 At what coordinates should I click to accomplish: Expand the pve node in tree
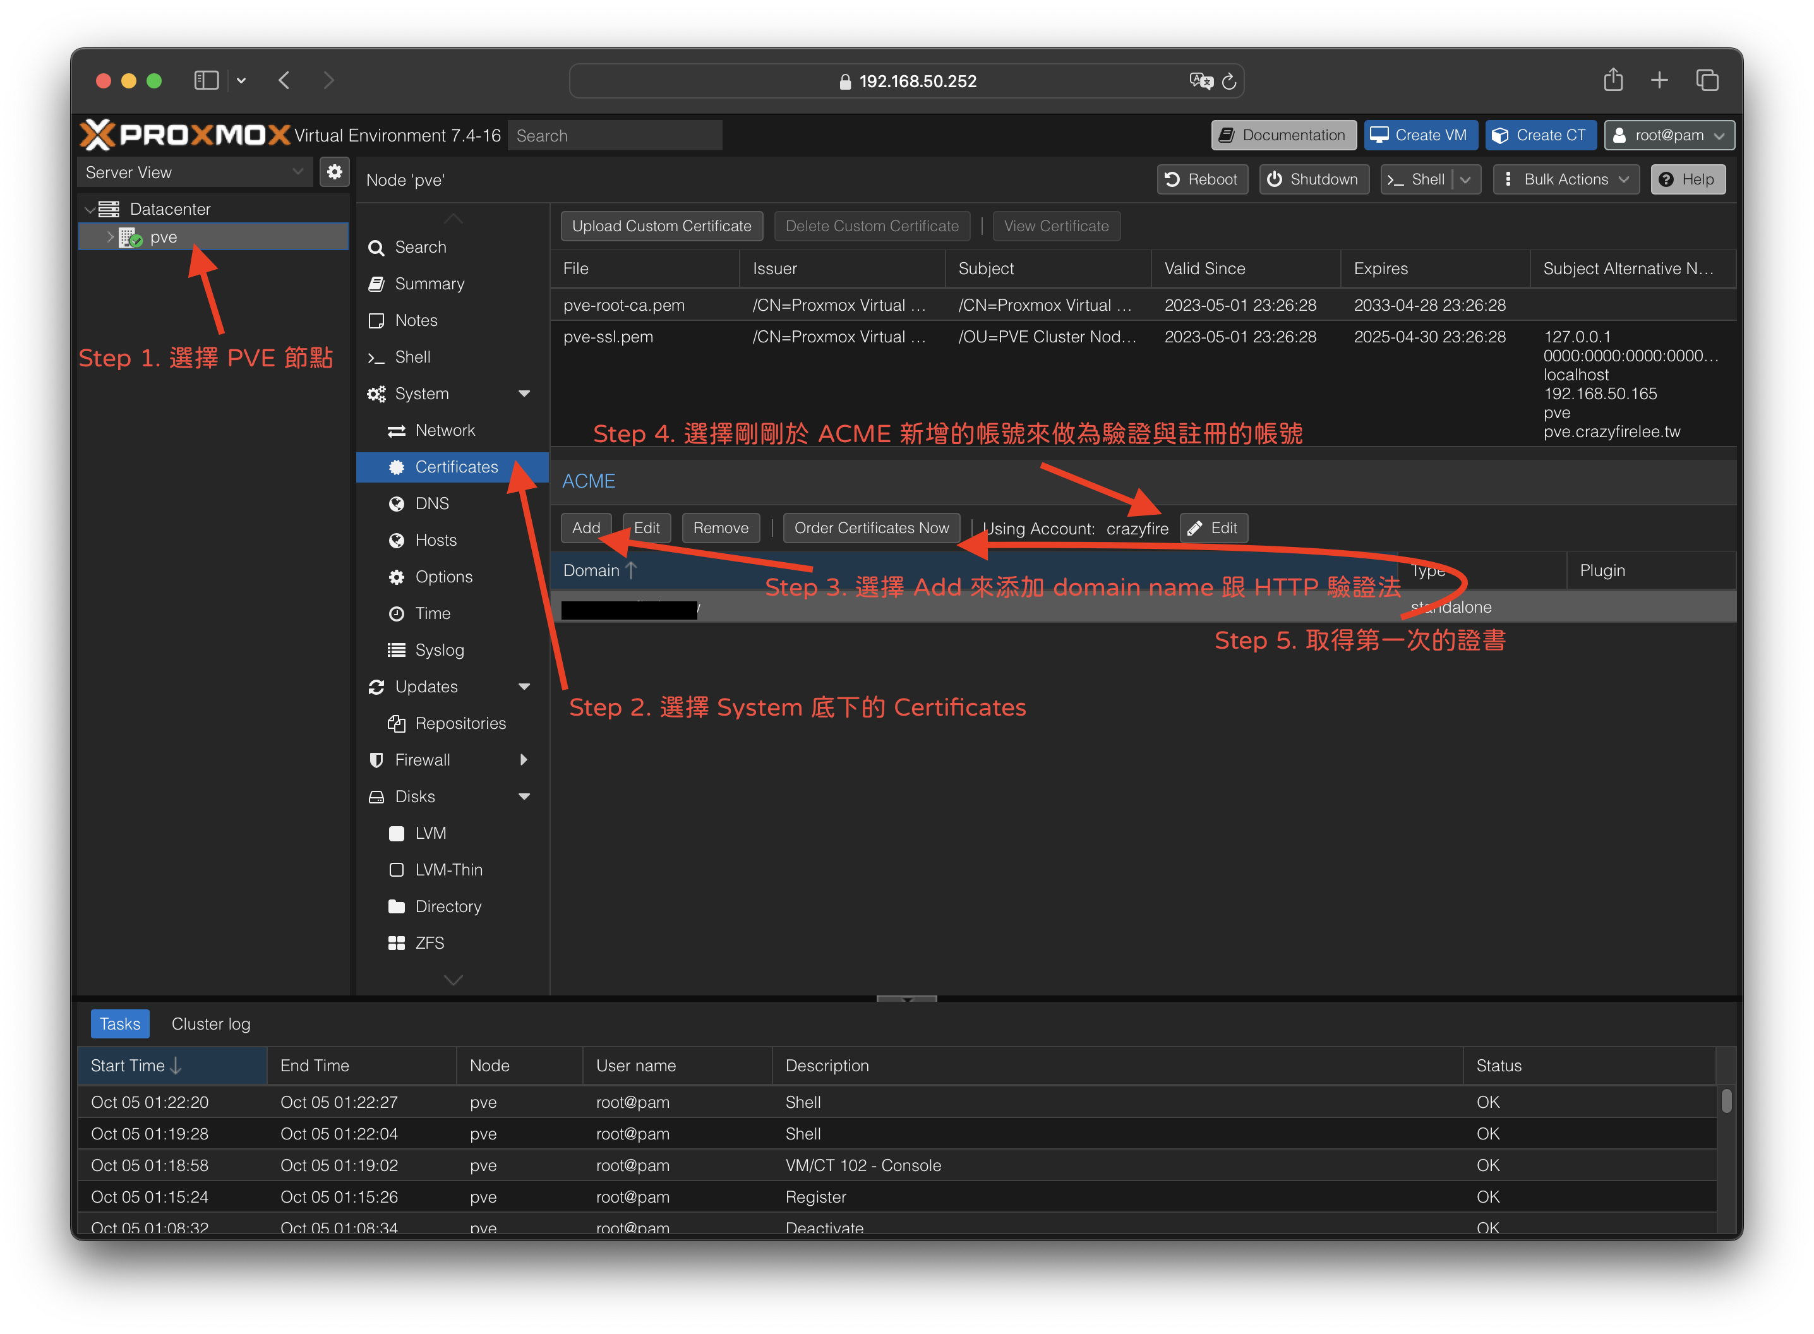click(x=110, y=237)
